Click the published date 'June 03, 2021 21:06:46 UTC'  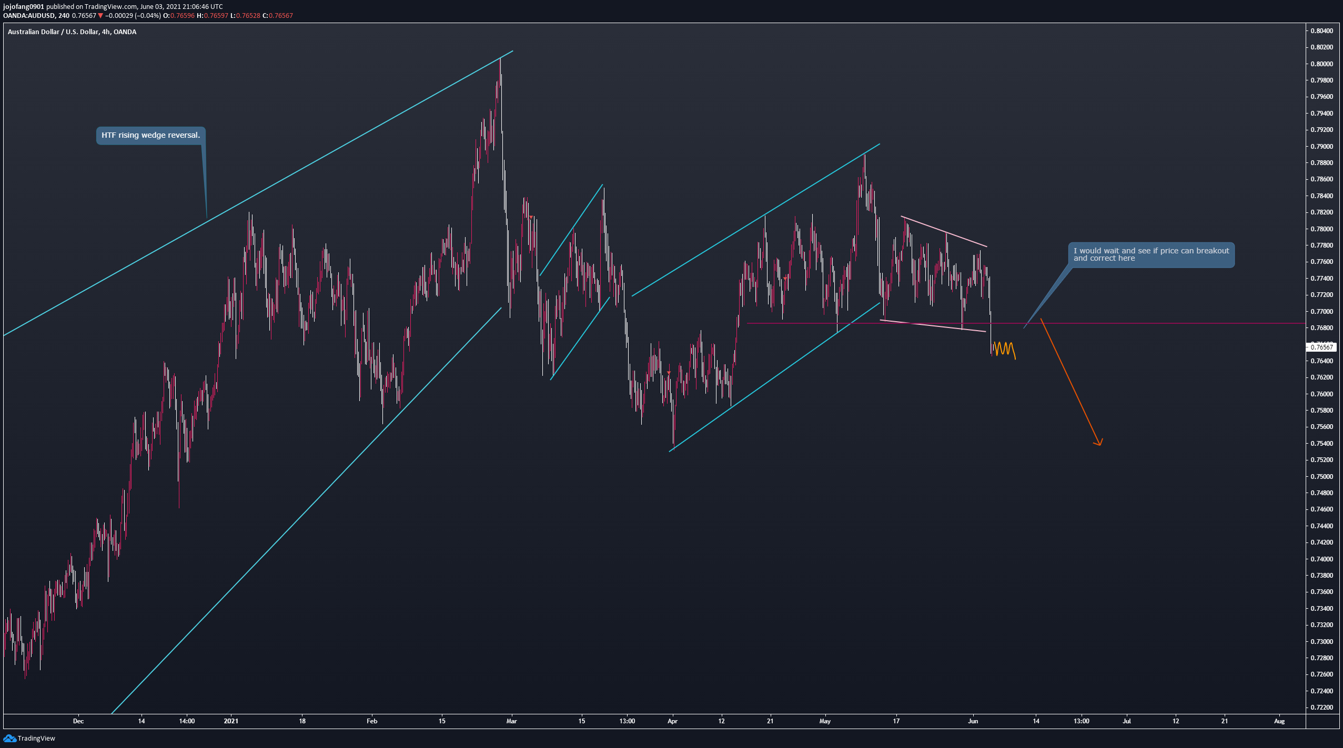(x=181, y=7)
